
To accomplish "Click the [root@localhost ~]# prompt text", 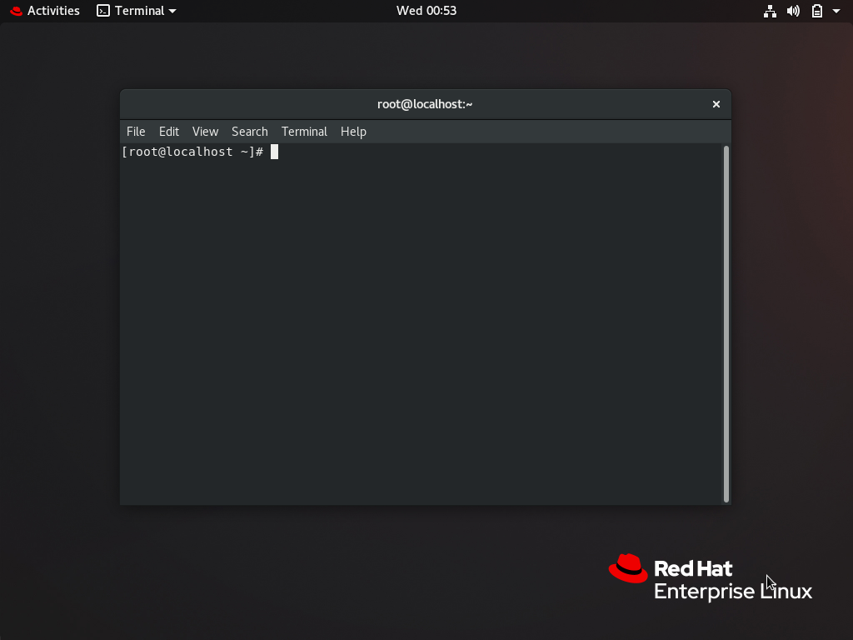I will pyautogui.click(x=192, y=152).
